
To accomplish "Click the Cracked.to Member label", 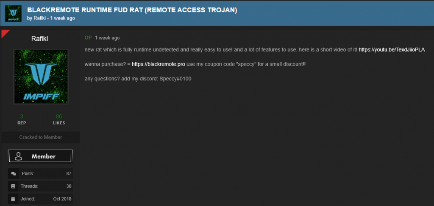I will point(40,137).
